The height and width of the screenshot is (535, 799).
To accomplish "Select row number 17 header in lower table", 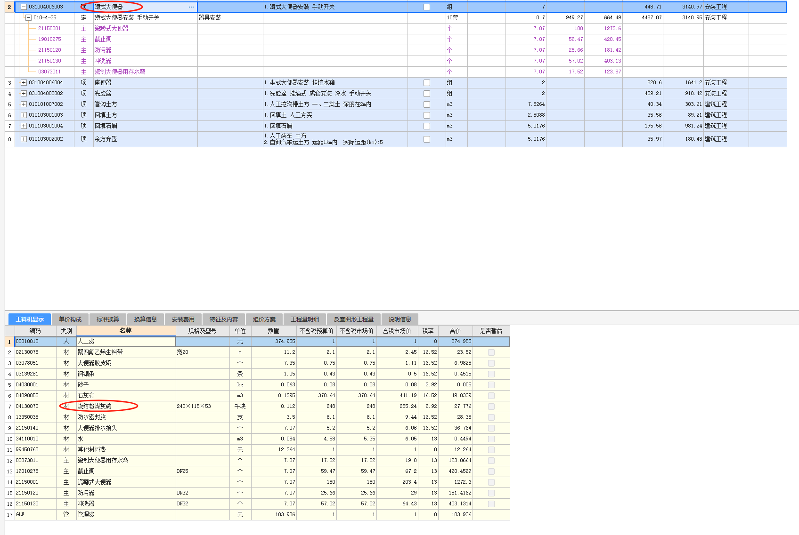I will [9, 515].
